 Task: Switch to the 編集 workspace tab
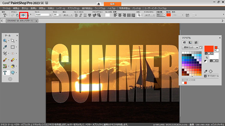point(112,4)
